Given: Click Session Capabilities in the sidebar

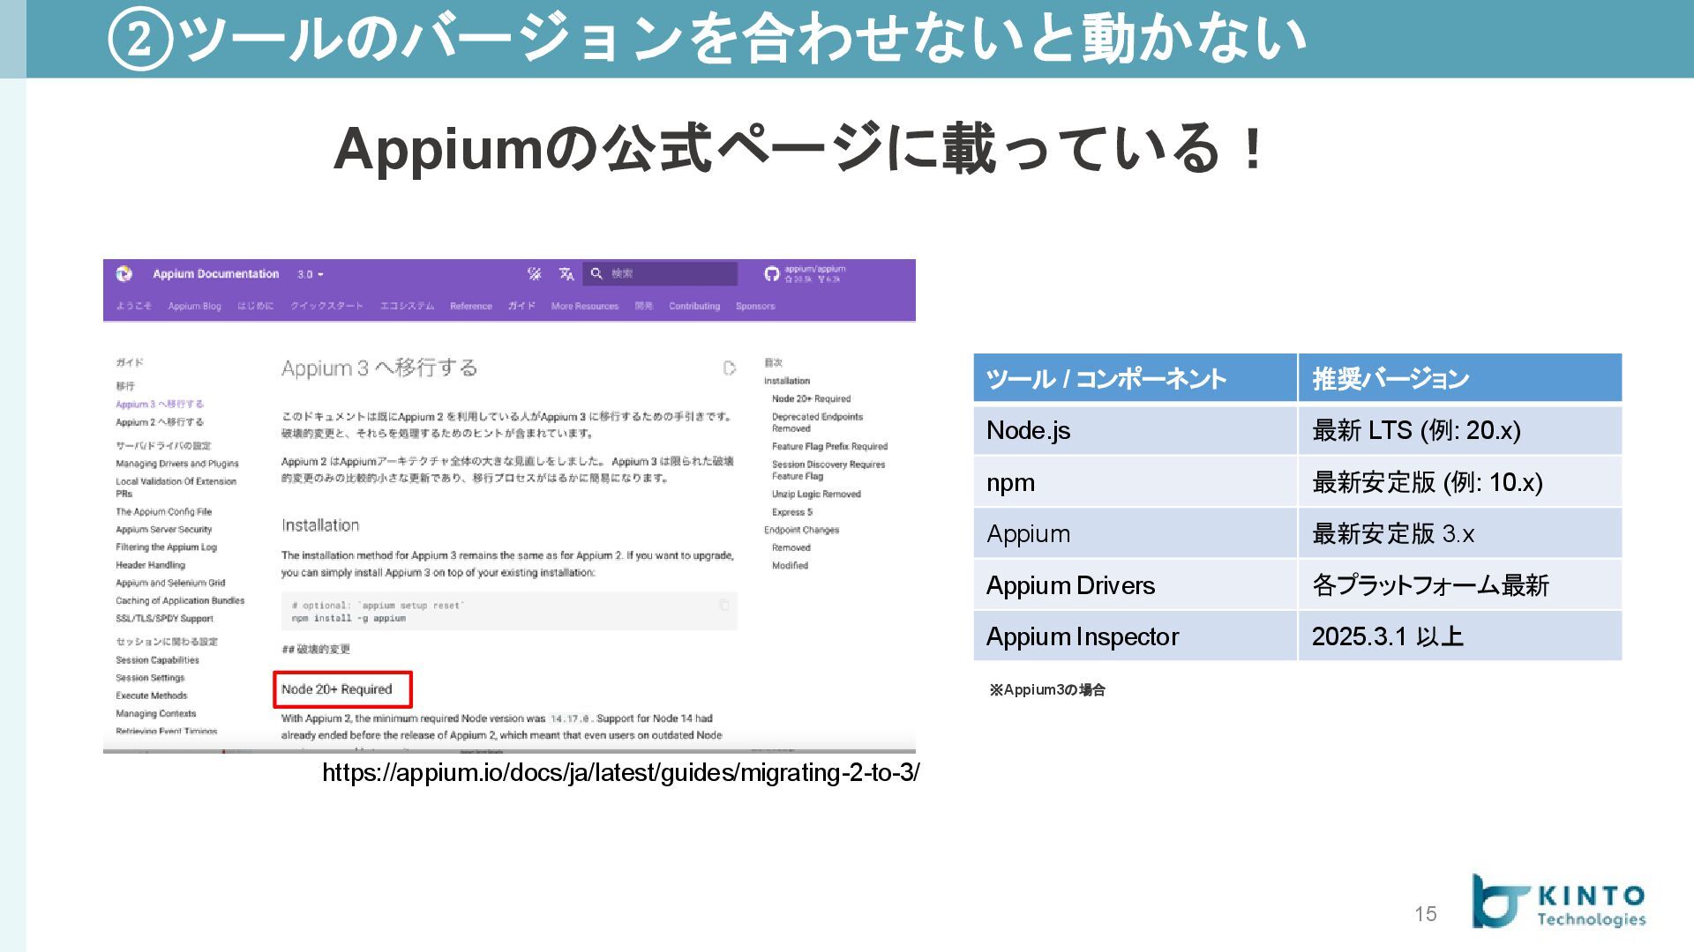Looking at the screenshot, I should [157, 660].
